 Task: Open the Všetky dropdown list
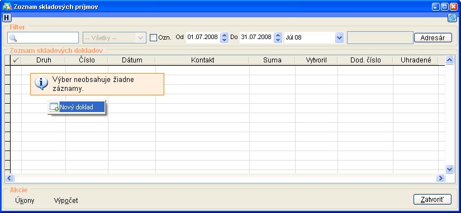(x=140, y=37)
